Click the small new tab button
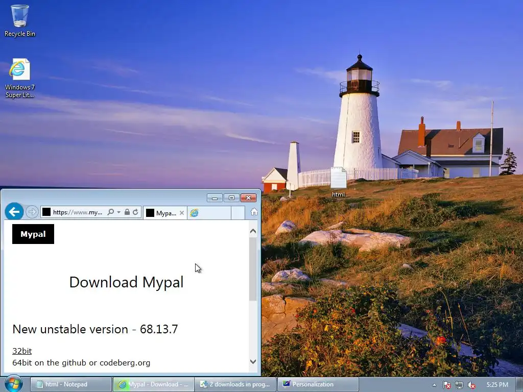 (238, 213)
